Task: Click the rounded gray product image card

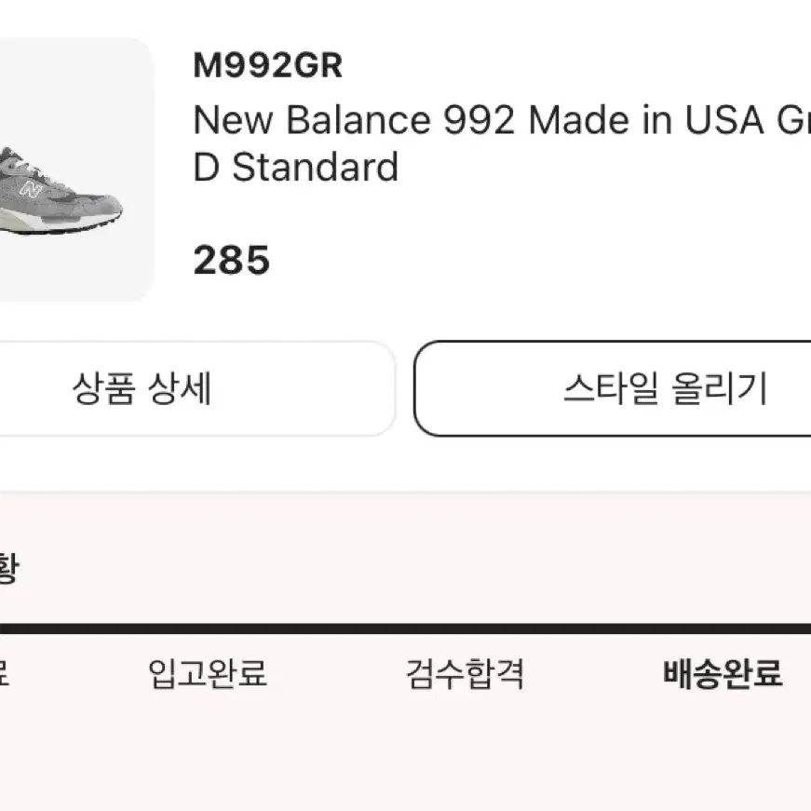Action: 76,169
